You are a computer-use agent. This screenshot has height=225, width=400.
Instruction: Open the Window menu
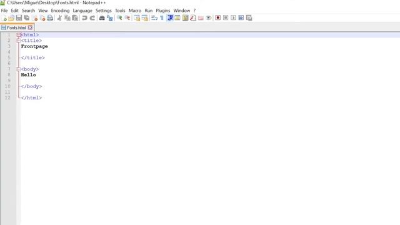(182, 11)
